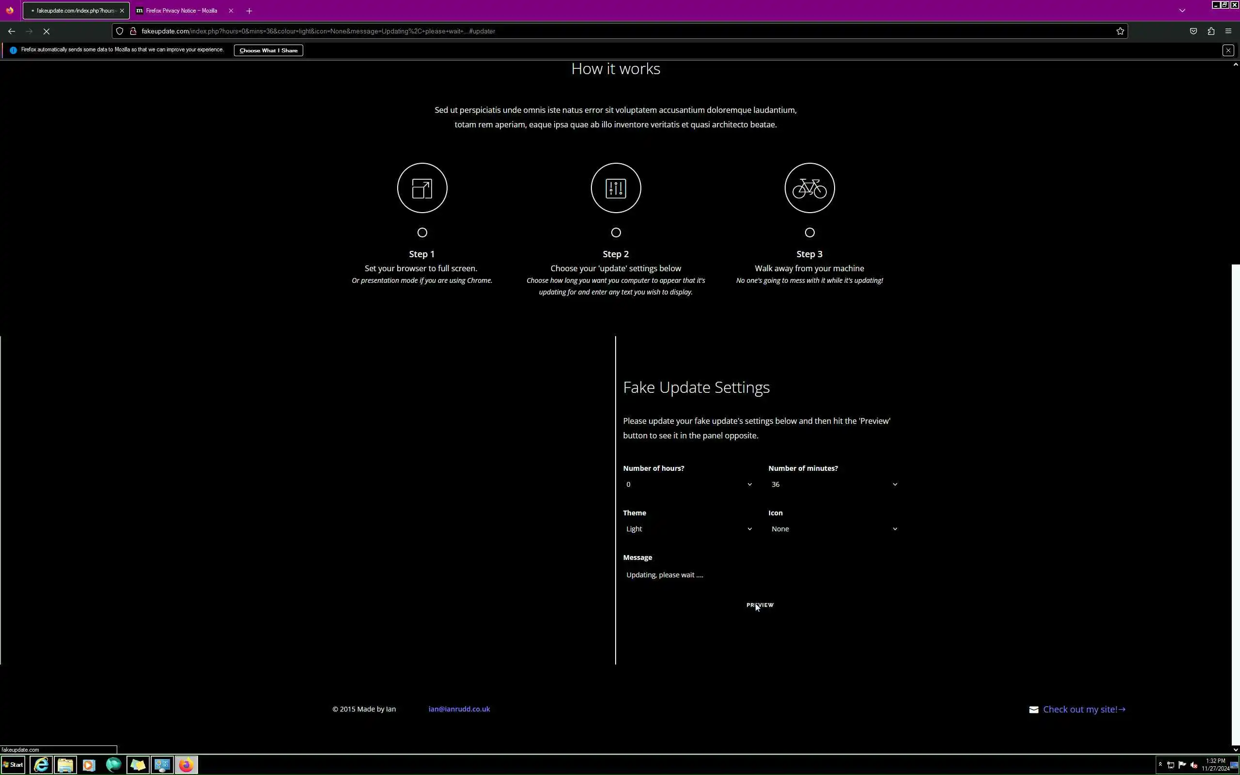Expand the Theme dropdown showing Light
The image size is (1240, 775).
(x=688, y=529)
